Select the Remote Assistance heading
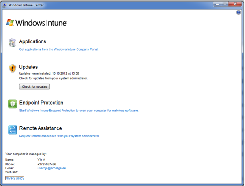The image size is (245, 186). pyautogui.click(x=41, y=128)
